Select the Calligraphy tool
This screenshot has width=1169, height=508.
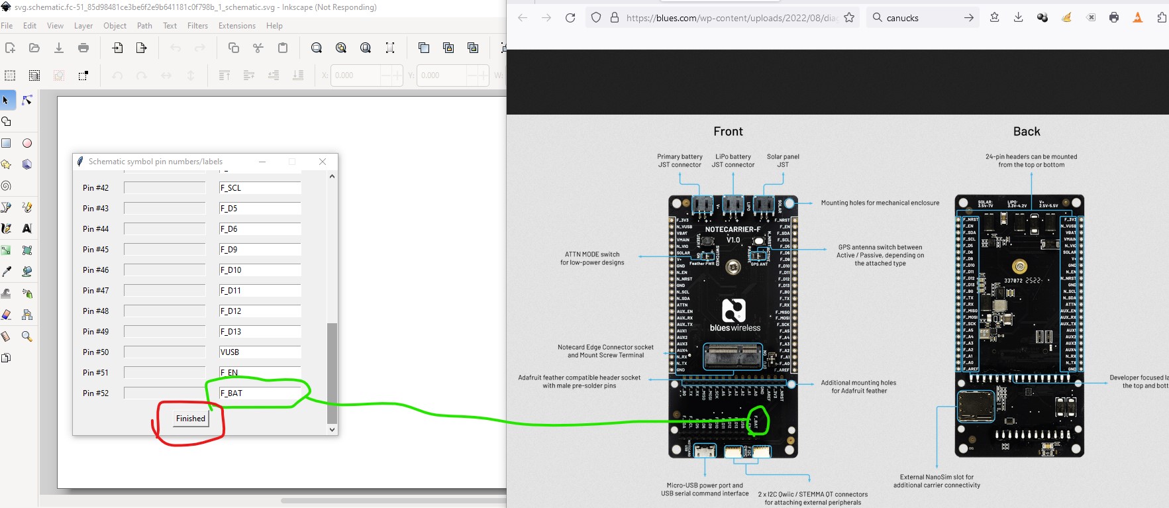click(x=6, y=229)
